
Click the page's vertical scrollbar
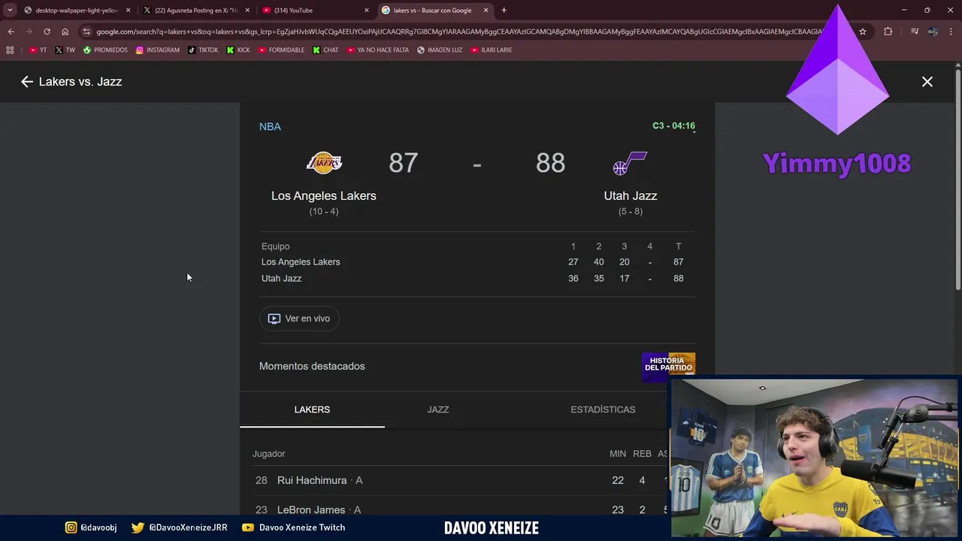point(957,180)
